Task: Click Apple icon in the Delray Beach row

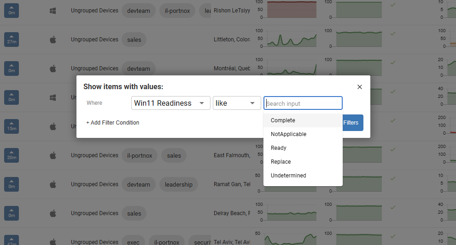Action: [x=53, y=213]
